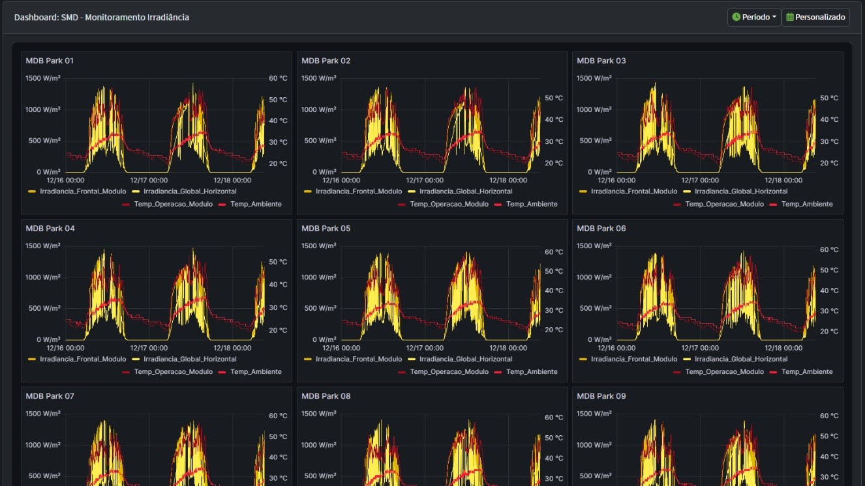The width and height of the screenshot is (865, 486).
Task: Toggle Temp_Operacao_Modulo series in MDB Park 03
Action: [724, 204]
